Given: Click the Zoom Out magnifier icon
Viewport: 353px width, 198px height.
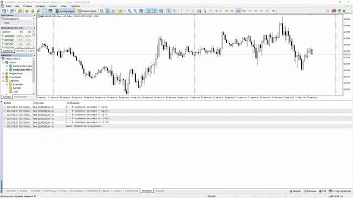Looking at the screenshot, I should click(135, 11).
